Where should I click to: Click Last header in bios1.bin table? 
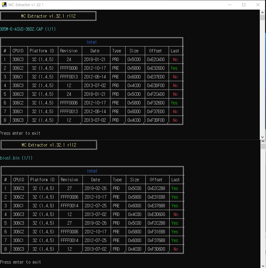click(175, 180)
